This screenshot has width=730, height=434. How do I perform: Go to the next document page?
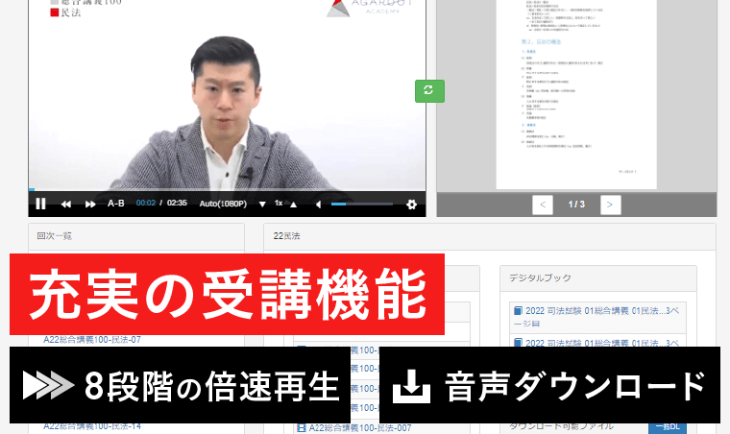(609, 205)
